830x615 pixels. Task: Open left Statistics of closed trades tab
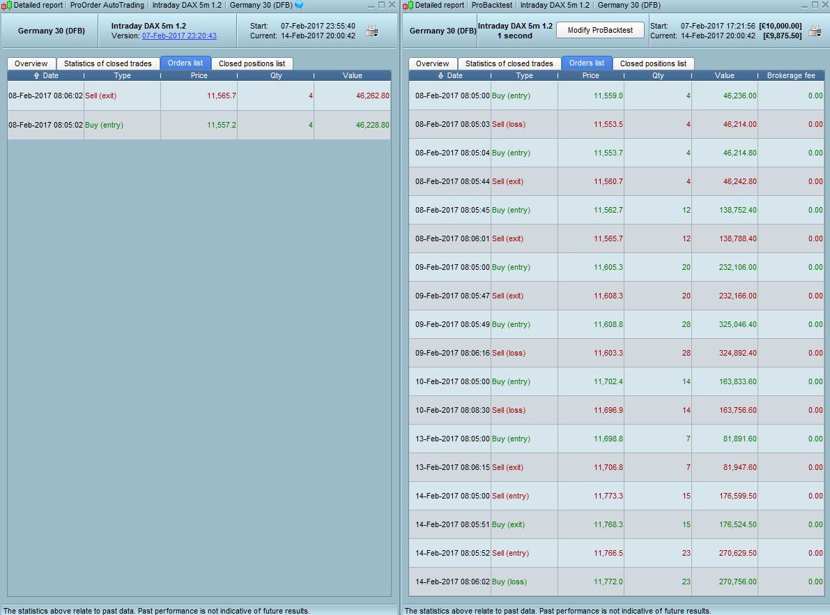[x=108, y=63]
